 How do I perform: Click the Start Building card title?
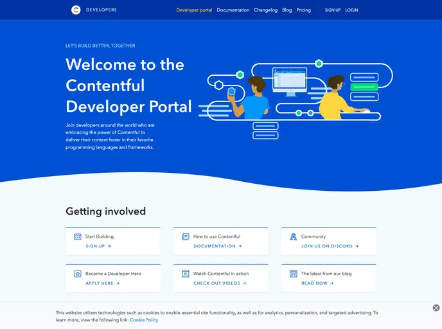point(100,236)
